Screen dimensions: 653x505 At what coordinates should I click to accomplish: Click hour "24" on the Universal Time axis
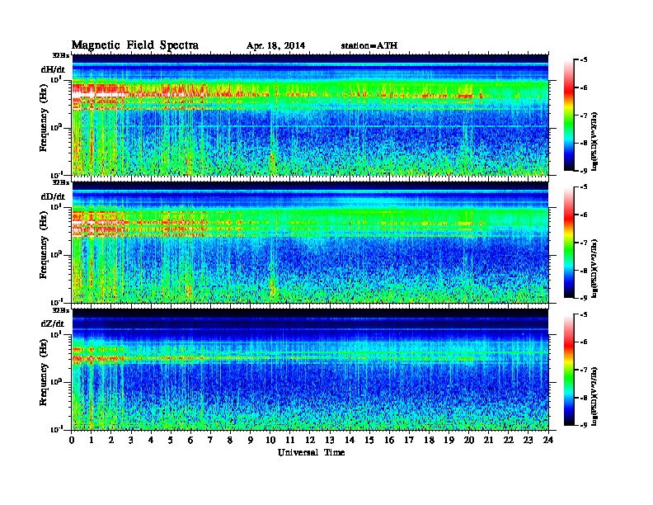tap(548, 440)
